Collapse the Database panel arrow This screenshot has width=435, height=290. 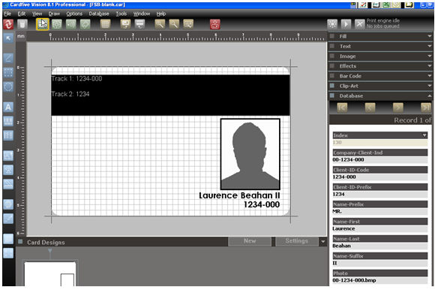pyautogui.click(x=430, y=95)
